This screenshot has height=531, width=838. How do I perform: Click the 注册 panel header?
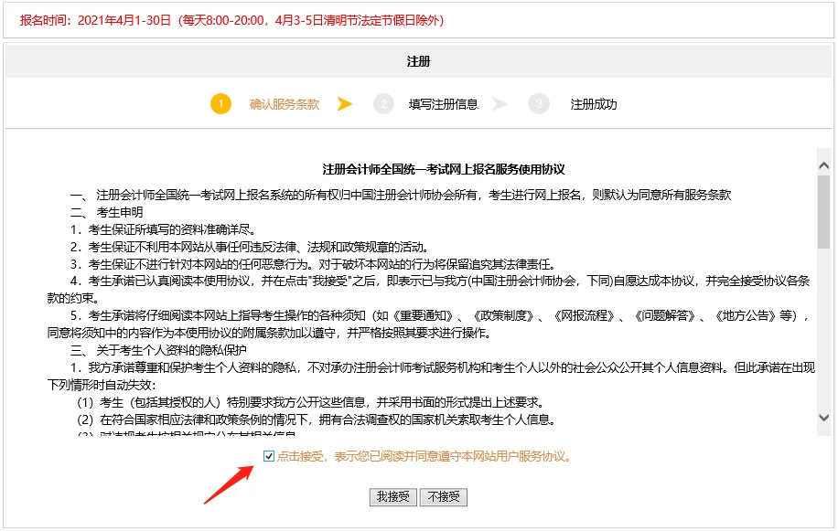click(418, 62)
